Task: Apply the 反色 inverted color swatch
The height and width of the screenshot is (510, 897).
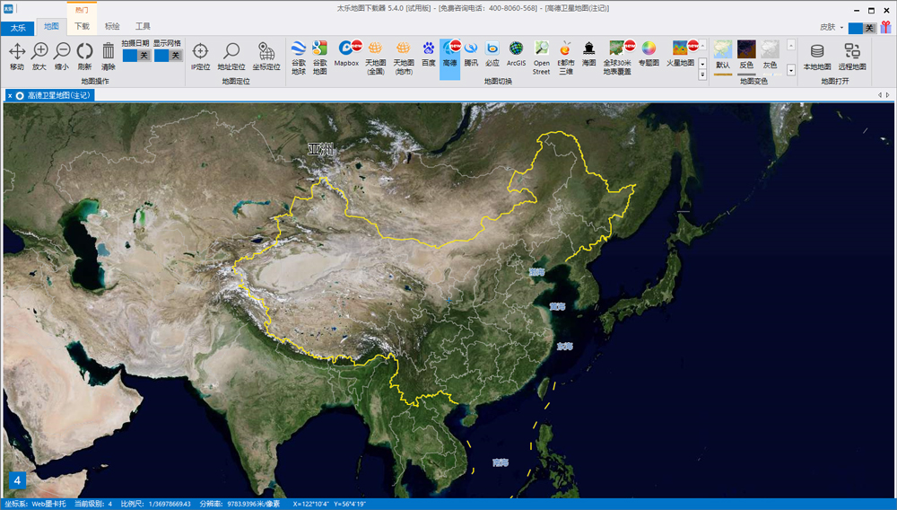Action: point(746,56)
